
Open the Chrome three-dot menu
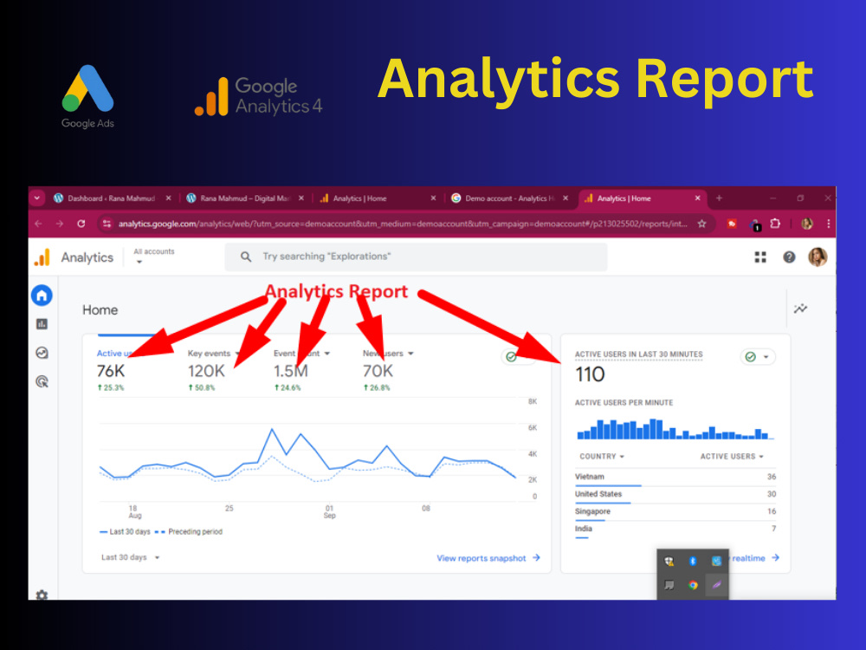829,224
